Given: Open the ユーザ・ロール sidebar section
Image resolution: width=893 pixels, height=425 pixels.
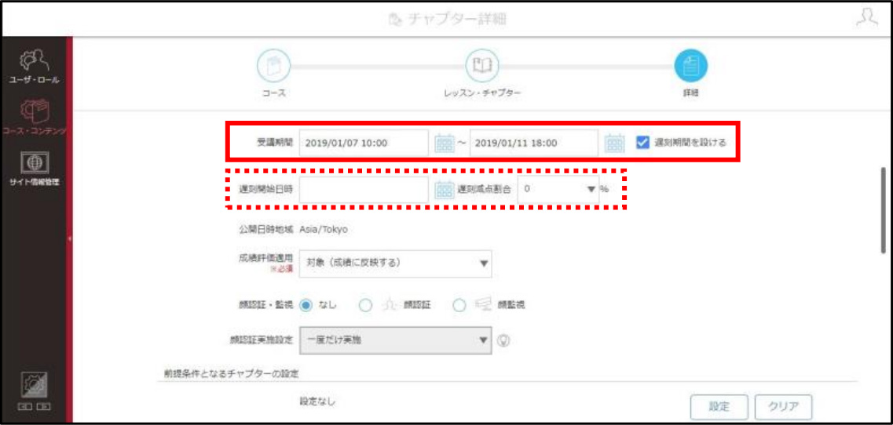Looking at the screenshot, I should pos(33,67).
